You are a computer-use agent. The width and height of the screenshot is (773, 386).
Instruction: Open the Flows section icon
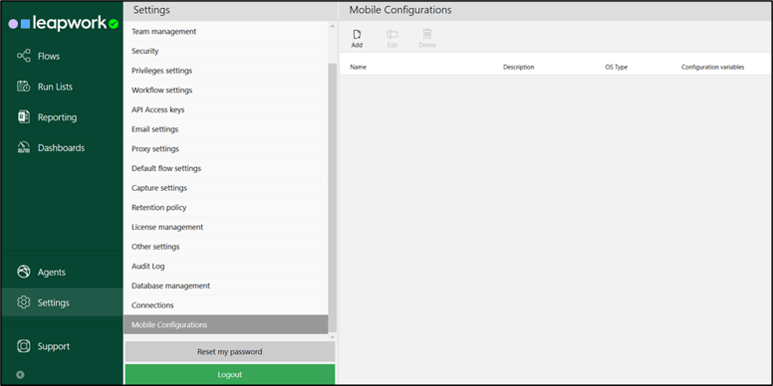[x=23, y=56]
